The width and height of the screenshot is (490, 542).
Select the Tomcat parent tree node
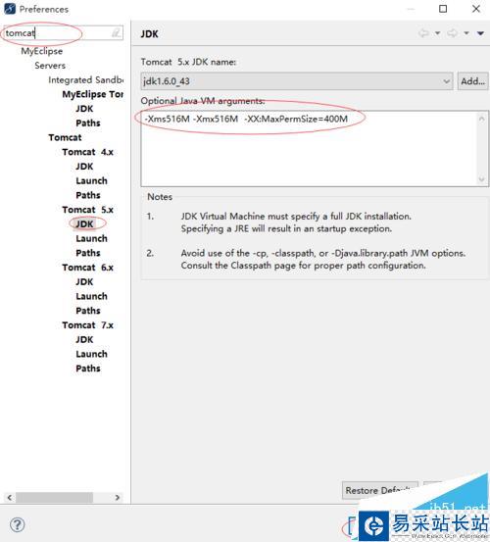coord(65,137)
